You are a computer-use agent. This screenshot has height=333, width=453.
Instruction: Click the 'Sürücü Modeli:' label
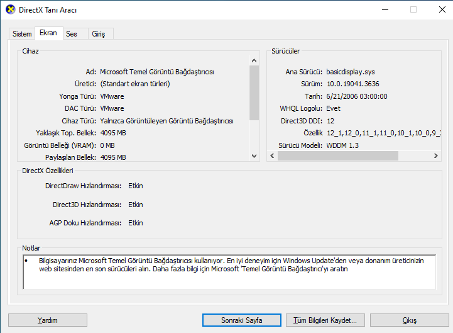pyautogui.click(x=300, y=145)
